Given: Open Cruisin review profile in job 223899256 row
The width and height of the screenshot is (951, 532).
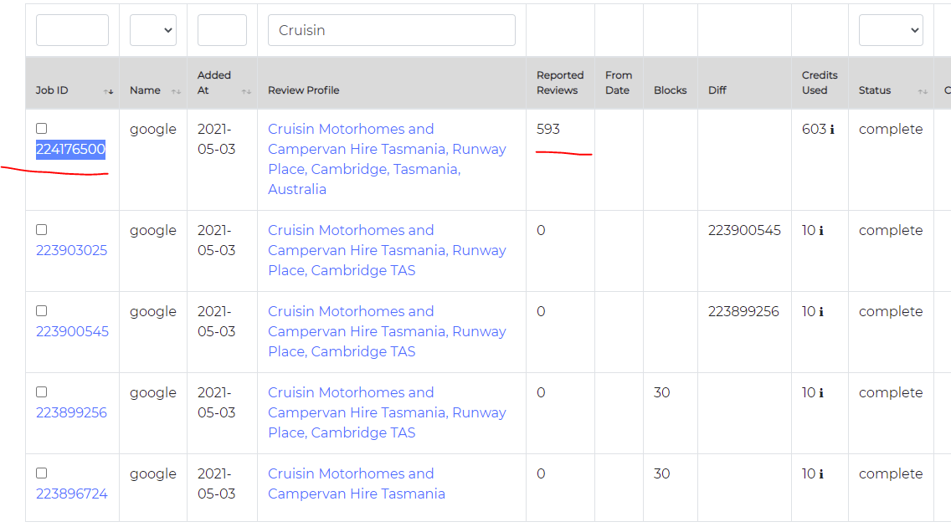Looking at the screenshot, I should pyautogui.click(x=387, y=412).
